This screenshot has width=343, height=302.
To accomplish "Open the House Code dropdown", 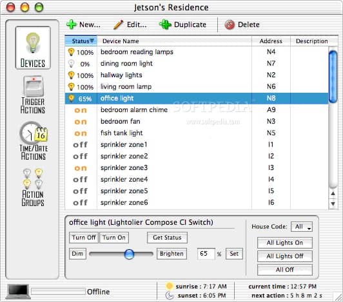I will pyautogui.click(x=302, y=227).
